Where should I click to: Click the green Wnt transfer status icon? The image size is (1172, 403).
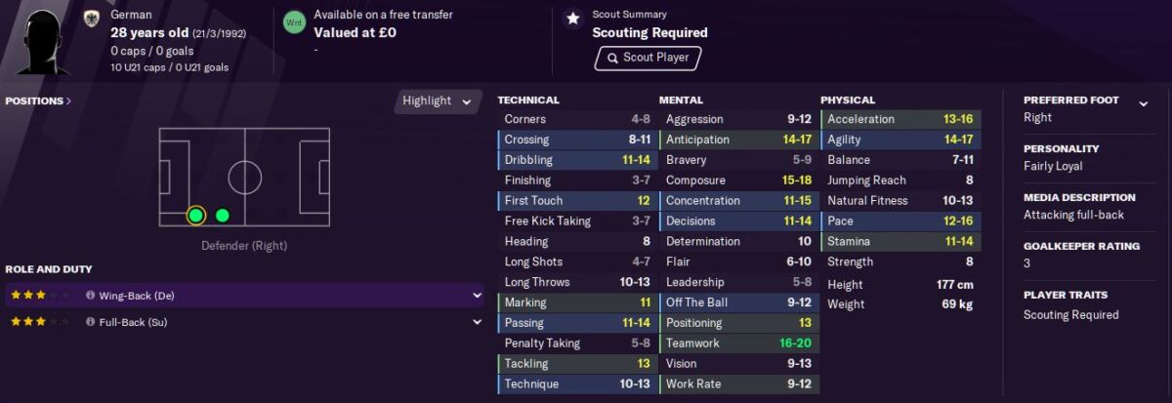294,21
